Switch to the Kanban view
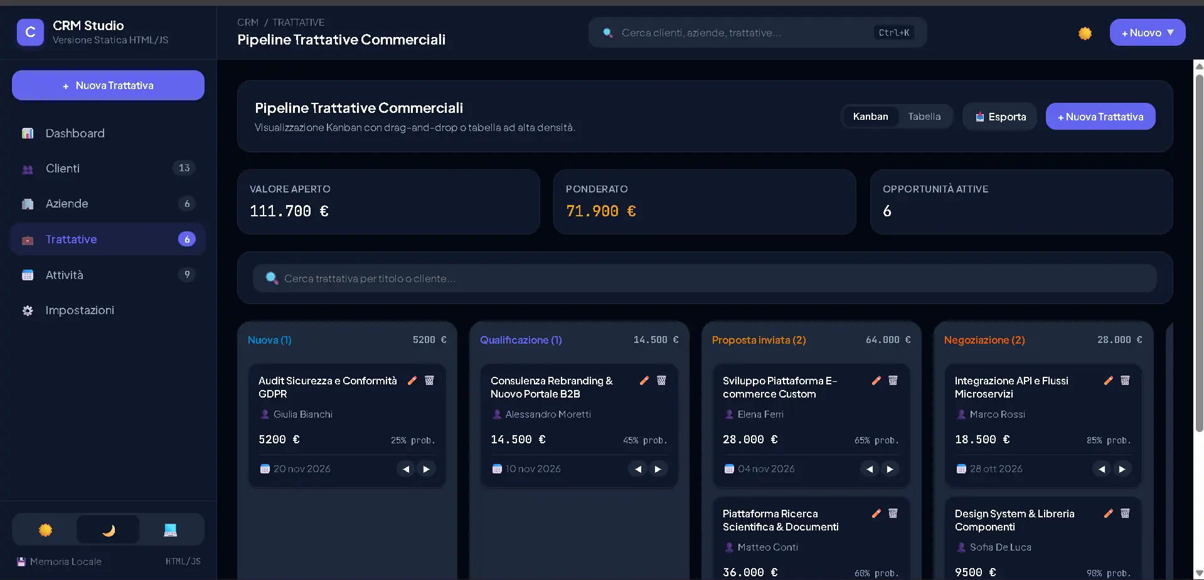This screenshot has height=580, width=1204. (x=870, y=117)
